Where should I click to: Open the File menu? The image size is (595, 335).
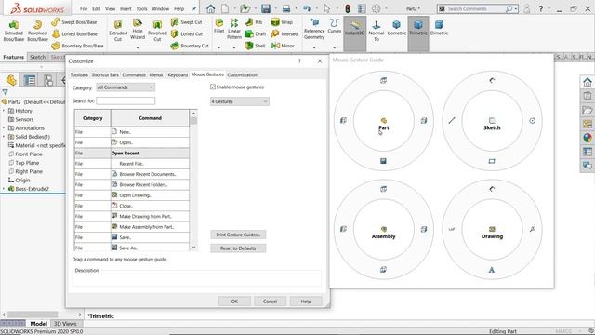(x=84, y=8)
